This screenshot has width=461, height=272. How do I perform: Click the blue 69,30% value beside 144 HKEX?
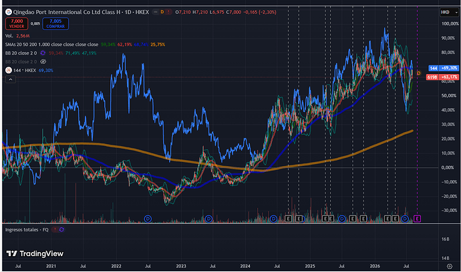click(46, 71)
